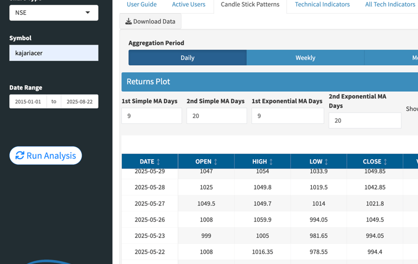Click the refresh icon in Run Analysis
The width and height of the screenshot is (418, 264).
pyautogui.click(x=20, y=155)
